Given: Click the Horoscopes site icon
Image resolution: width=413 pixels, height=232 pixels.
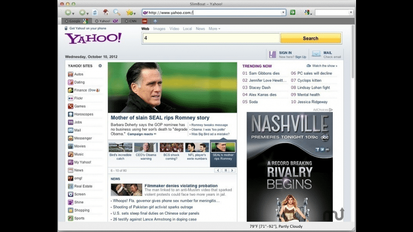Looking at the screenshot, I should click(70, 114).
